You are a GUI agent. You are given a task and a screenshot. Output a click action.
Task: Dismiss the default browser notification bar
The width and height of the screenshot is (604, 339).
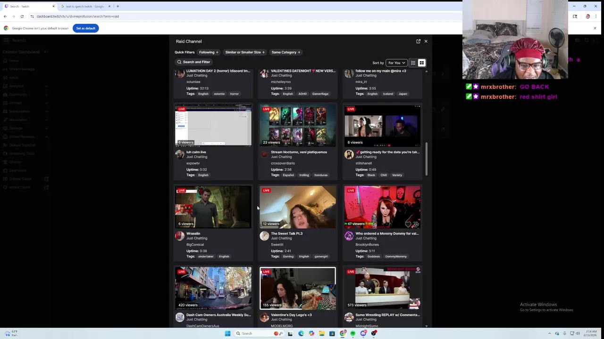(595, 28)
